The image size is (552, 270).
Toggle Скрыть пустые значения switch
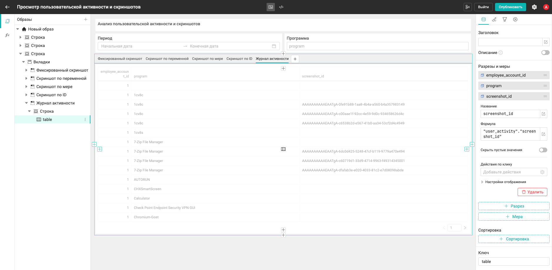[x=543, y=150]
